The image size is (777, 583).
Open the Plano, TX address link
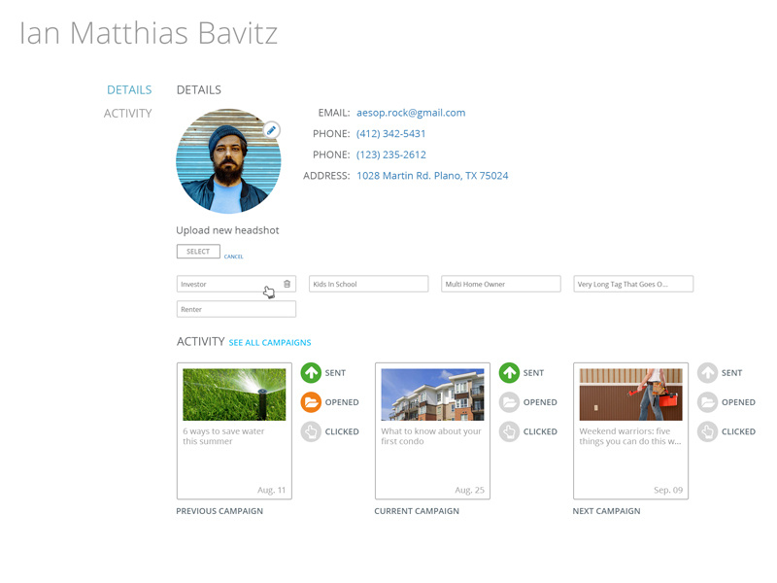point(432,176)
